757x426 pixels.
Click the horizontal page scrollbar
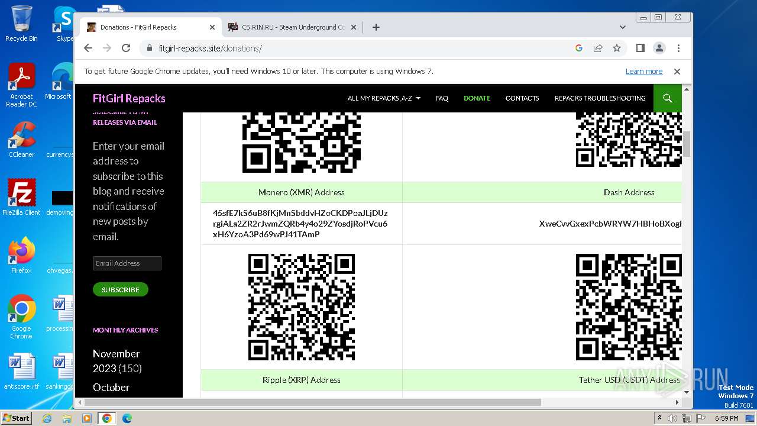click(312, 402)
